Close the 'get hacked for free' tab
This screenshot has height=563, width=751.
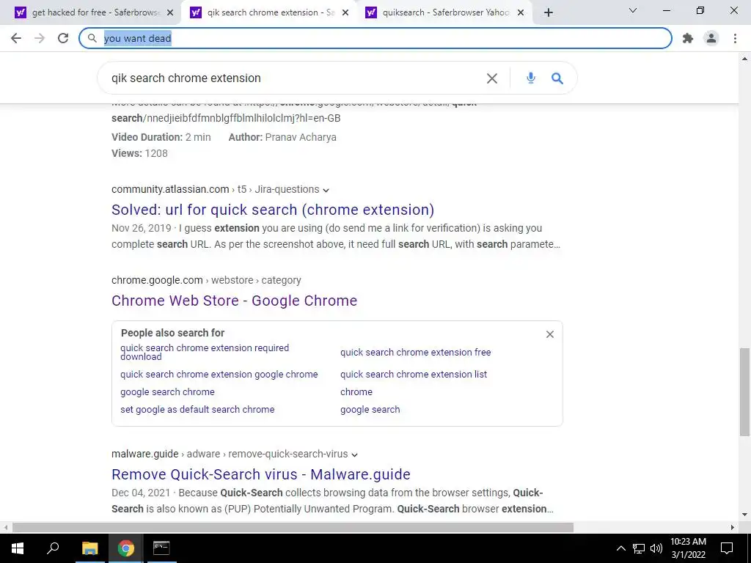pyautogui.click(x=170, y=13)
